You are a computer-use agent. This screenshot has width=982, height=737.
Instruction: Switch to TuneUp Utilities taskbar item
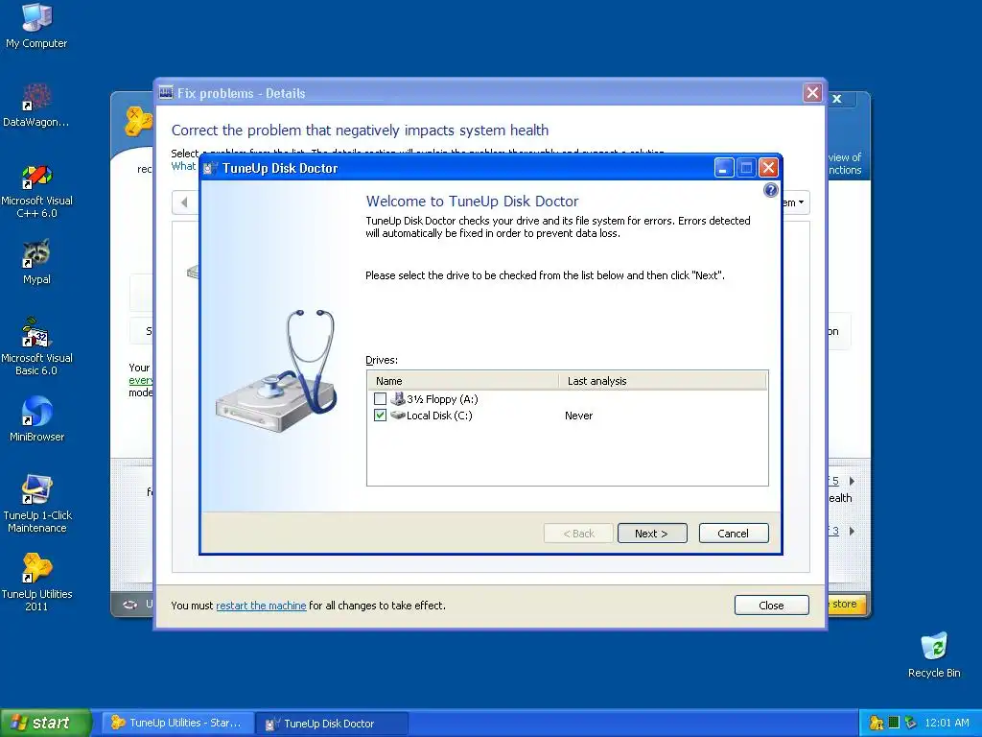[x=177, y=723]
